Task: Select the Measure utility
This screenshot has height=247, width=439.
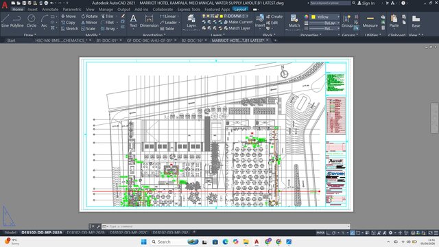Action: 370,21
